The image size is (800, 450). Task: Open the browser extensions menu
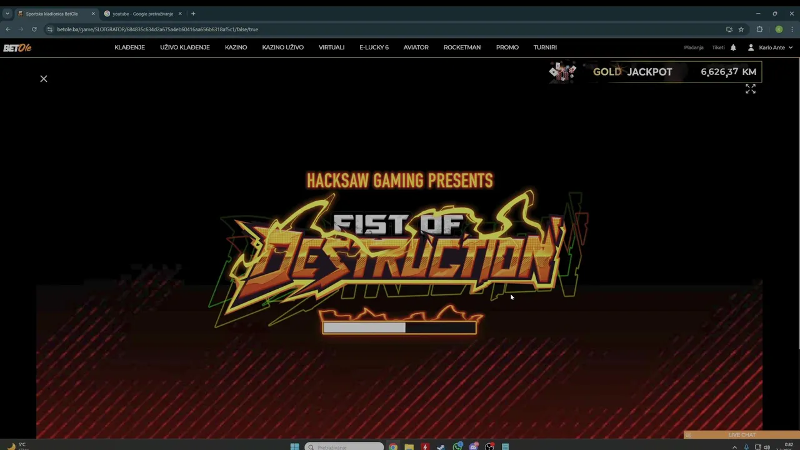click(759, 29)
